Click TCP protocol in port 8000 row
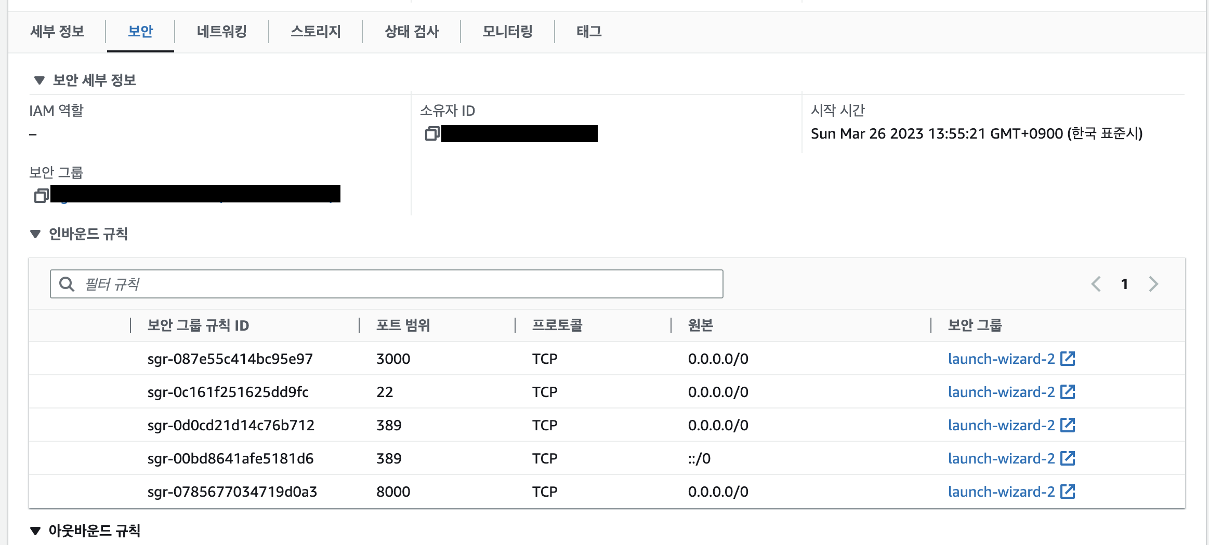The width and height of the screenshot is (1209, 545). tap(545, 492)
